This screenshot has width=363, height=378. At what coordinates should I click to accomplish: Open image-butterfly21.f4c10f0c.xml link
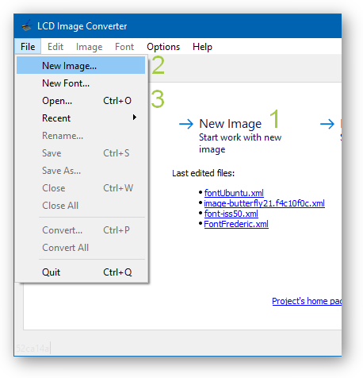click(x=264, y=203)
